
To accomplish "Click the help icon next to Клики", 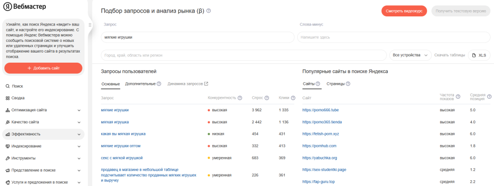I will (x=293, y=98).
